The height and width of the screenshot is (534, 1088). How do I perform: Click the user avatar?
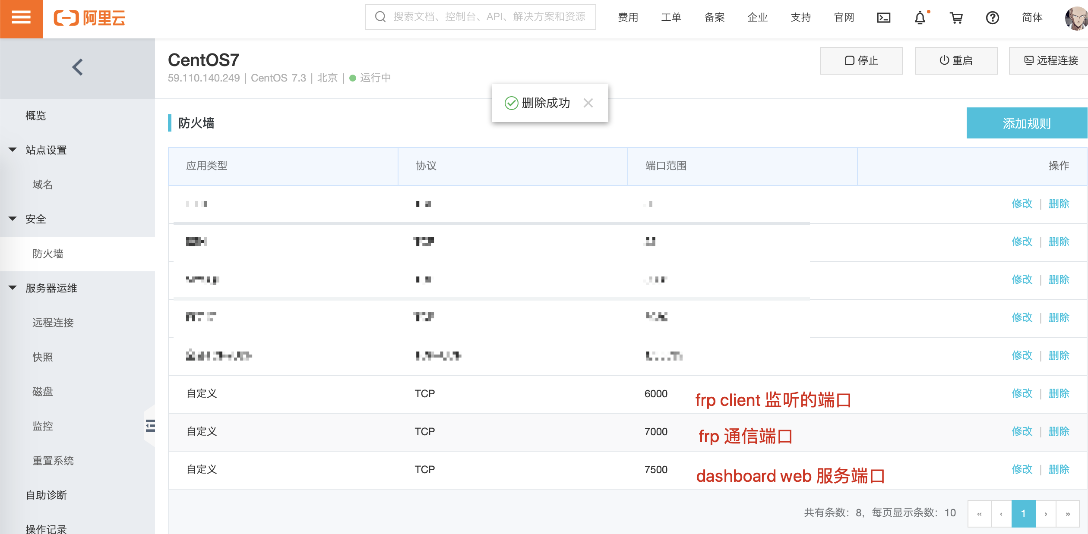pos(1076,18)
